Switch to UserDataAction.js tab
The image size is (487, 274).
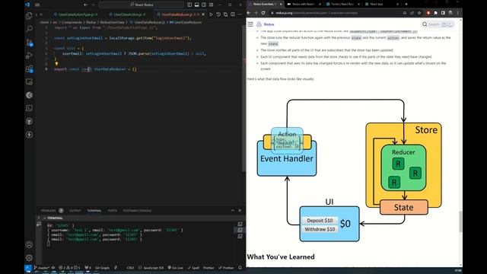127,14
